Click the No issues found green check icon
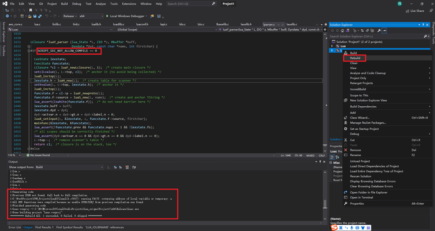This screenshot has width=435, height=231. (x=28, y=155)
